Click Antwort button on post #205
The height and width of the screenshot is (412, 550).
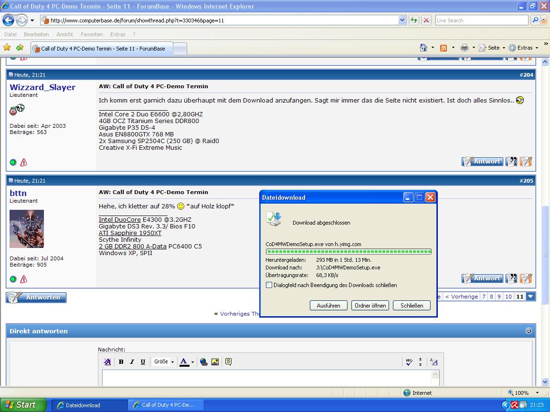[x=482, y=278]
